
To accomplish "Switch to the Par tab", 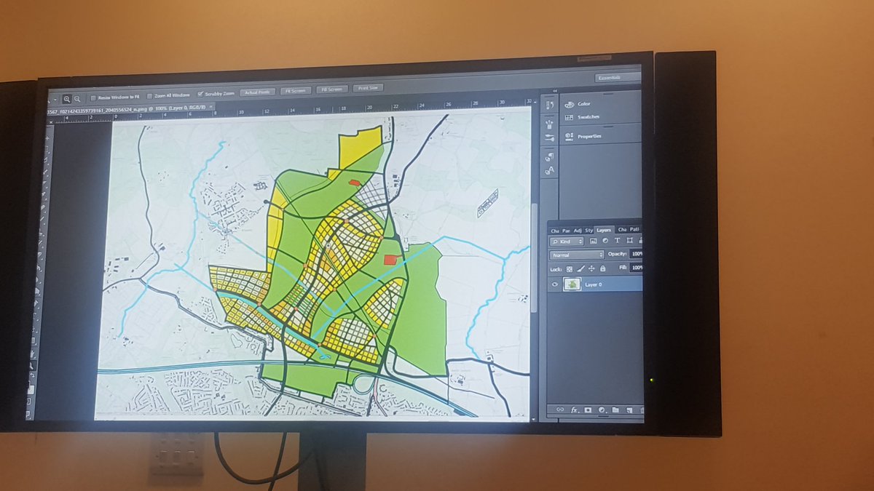I will [x=566, y=231].
